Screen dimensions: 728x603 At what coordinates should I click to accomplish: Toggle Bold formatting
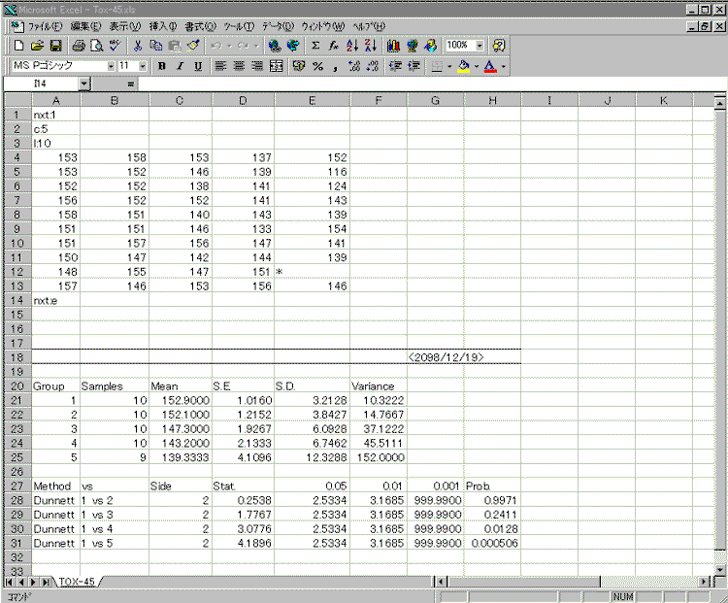point(162,66)
